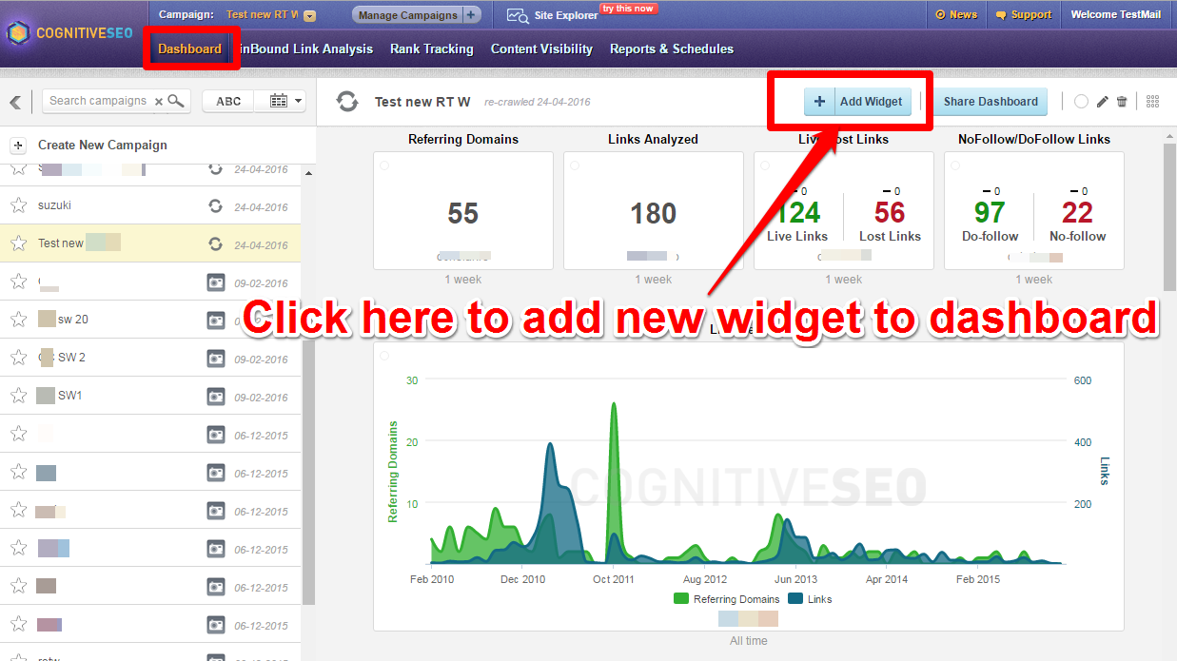Open the widget grid layout icon
The image size is (1177, 661).
tap(1152, 101)
